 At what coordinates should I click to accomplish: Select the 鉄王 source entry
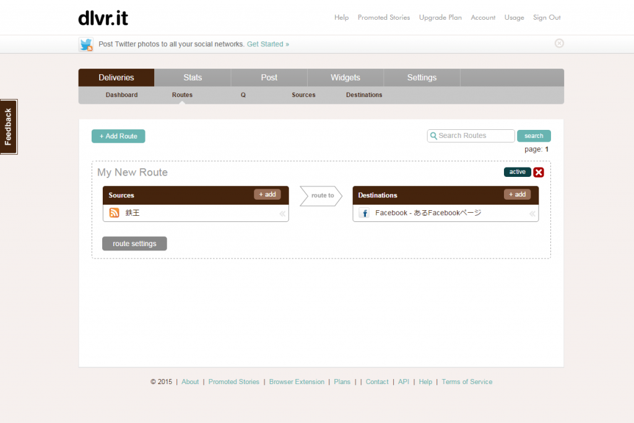(x=196, y=213)
